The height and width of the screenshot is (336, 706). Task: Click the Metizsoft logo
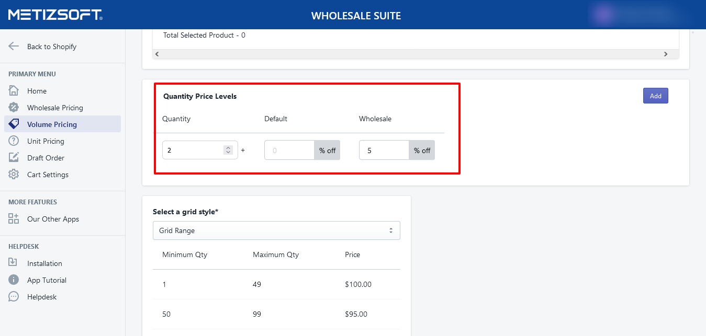(x=55, y=15)
